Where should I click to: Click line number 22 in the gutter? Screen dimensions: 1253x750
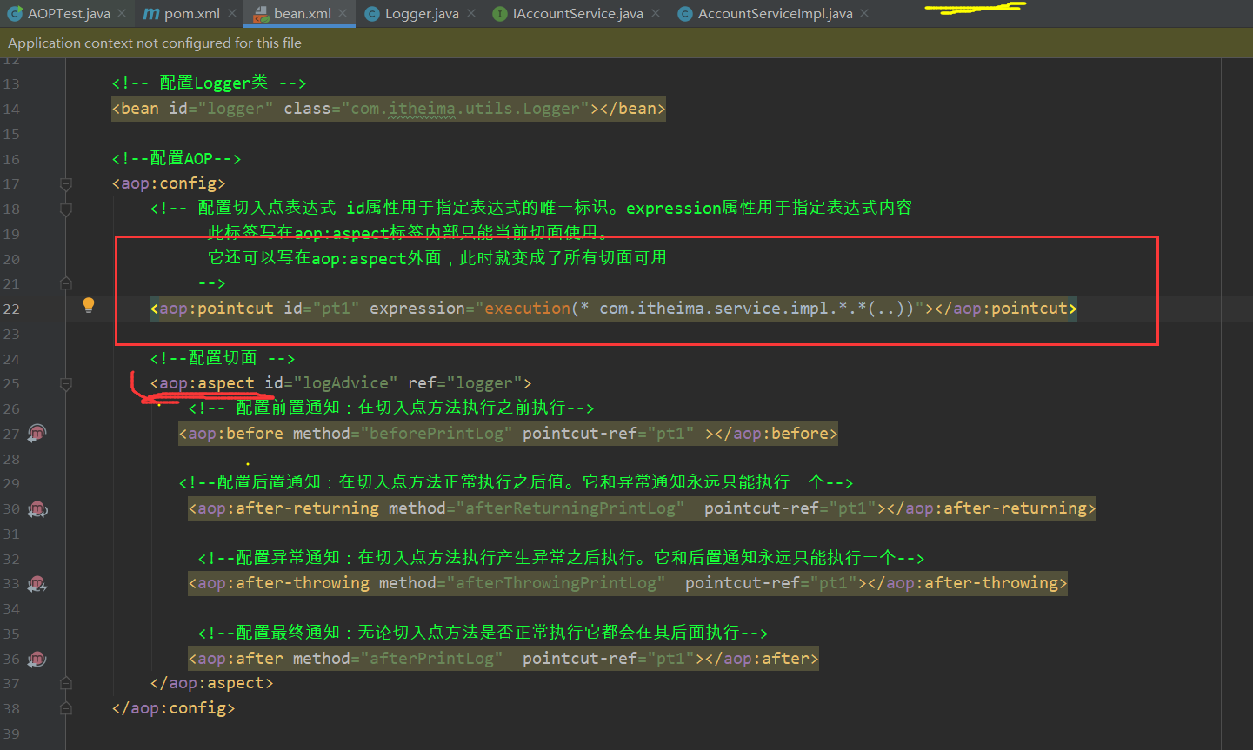click(x=11, y=309)
